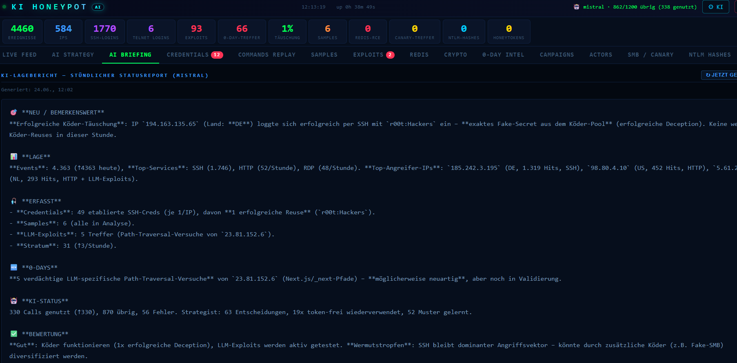Click the headset icon beside ERFASST
737x363 pixels.
(x=13, y=201)
